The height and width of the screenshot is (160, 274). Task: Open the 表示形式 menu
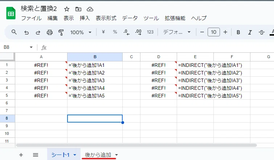106,18
